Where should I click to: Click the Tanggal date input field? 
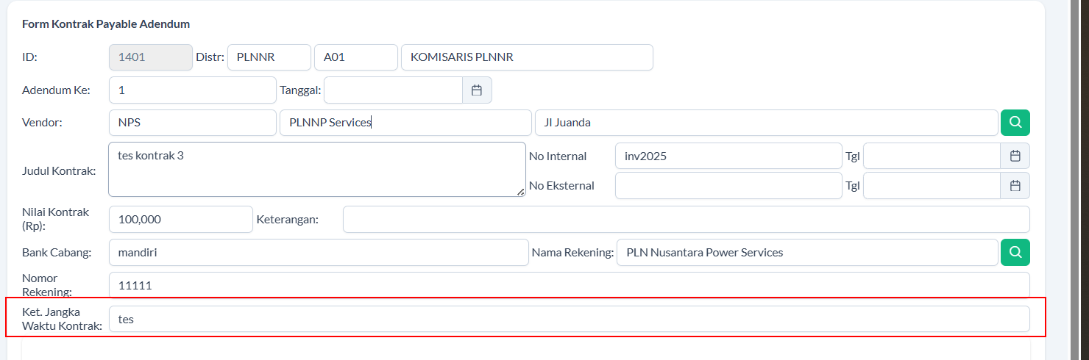pyautogui.click(x=393, y=90)
